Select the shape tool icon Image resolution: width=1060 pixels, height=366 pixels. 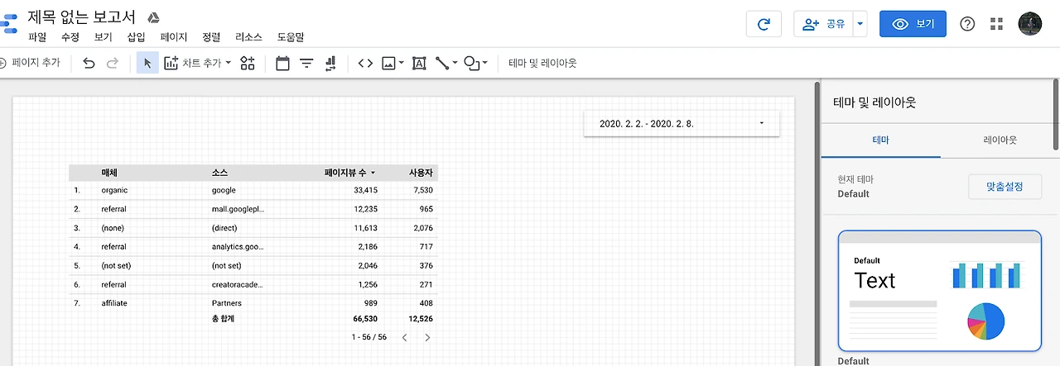click(x=472, y=63)
